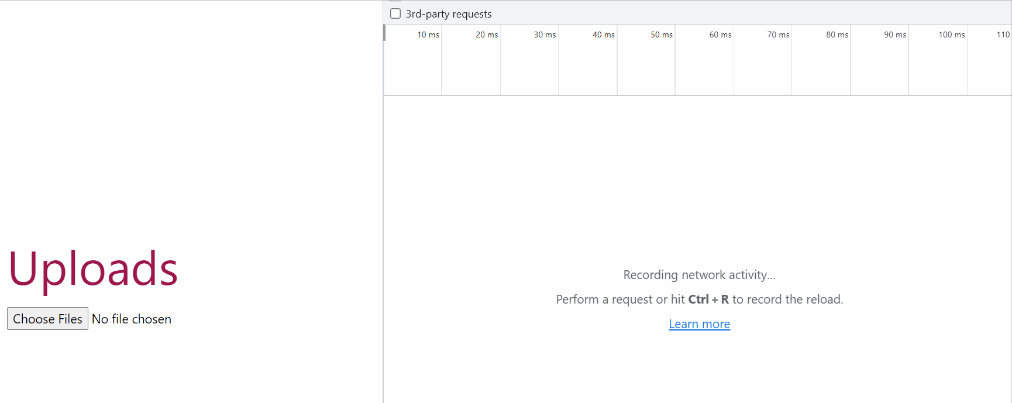1012x403 pixels.
Task: Click the 10 ms timeline marker
Action: coord(428,35)
